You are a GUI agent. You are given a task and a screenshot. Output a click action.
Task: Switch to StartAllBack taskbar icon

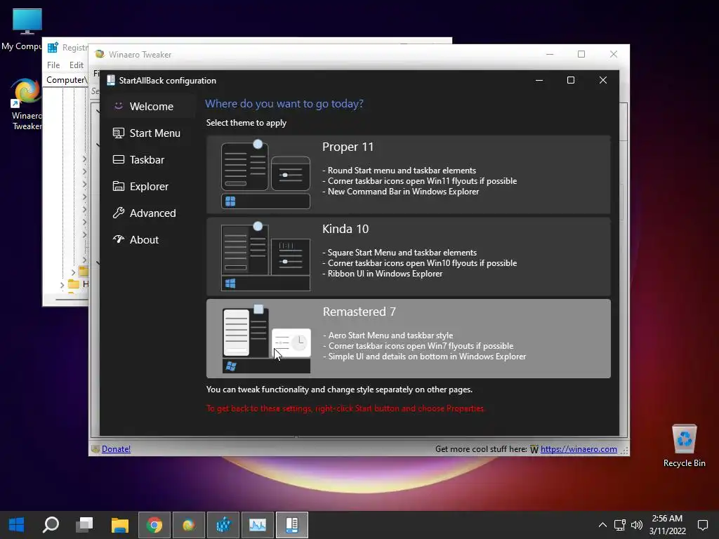pyautogui.click(x=292, y=525)
